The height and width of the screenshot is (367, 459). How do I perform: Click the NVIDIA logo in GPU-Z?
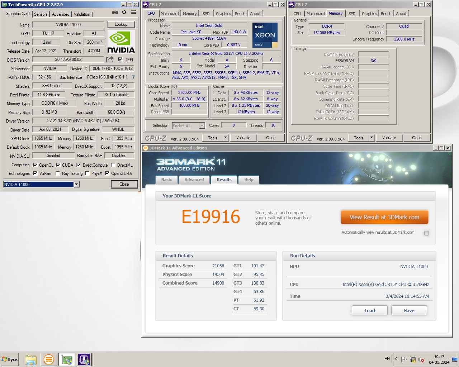coord(121,42)
